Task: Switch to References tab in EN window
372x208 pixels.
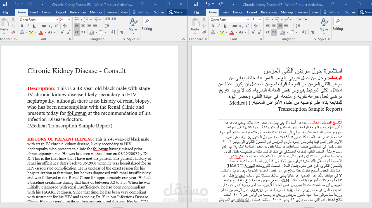Action: 78,12
